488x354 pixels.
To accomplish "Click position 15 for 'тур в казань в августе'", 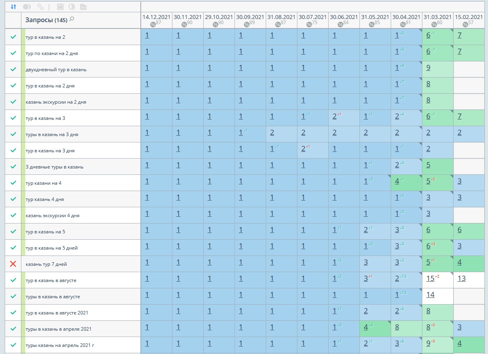I will tap(430, 278).
